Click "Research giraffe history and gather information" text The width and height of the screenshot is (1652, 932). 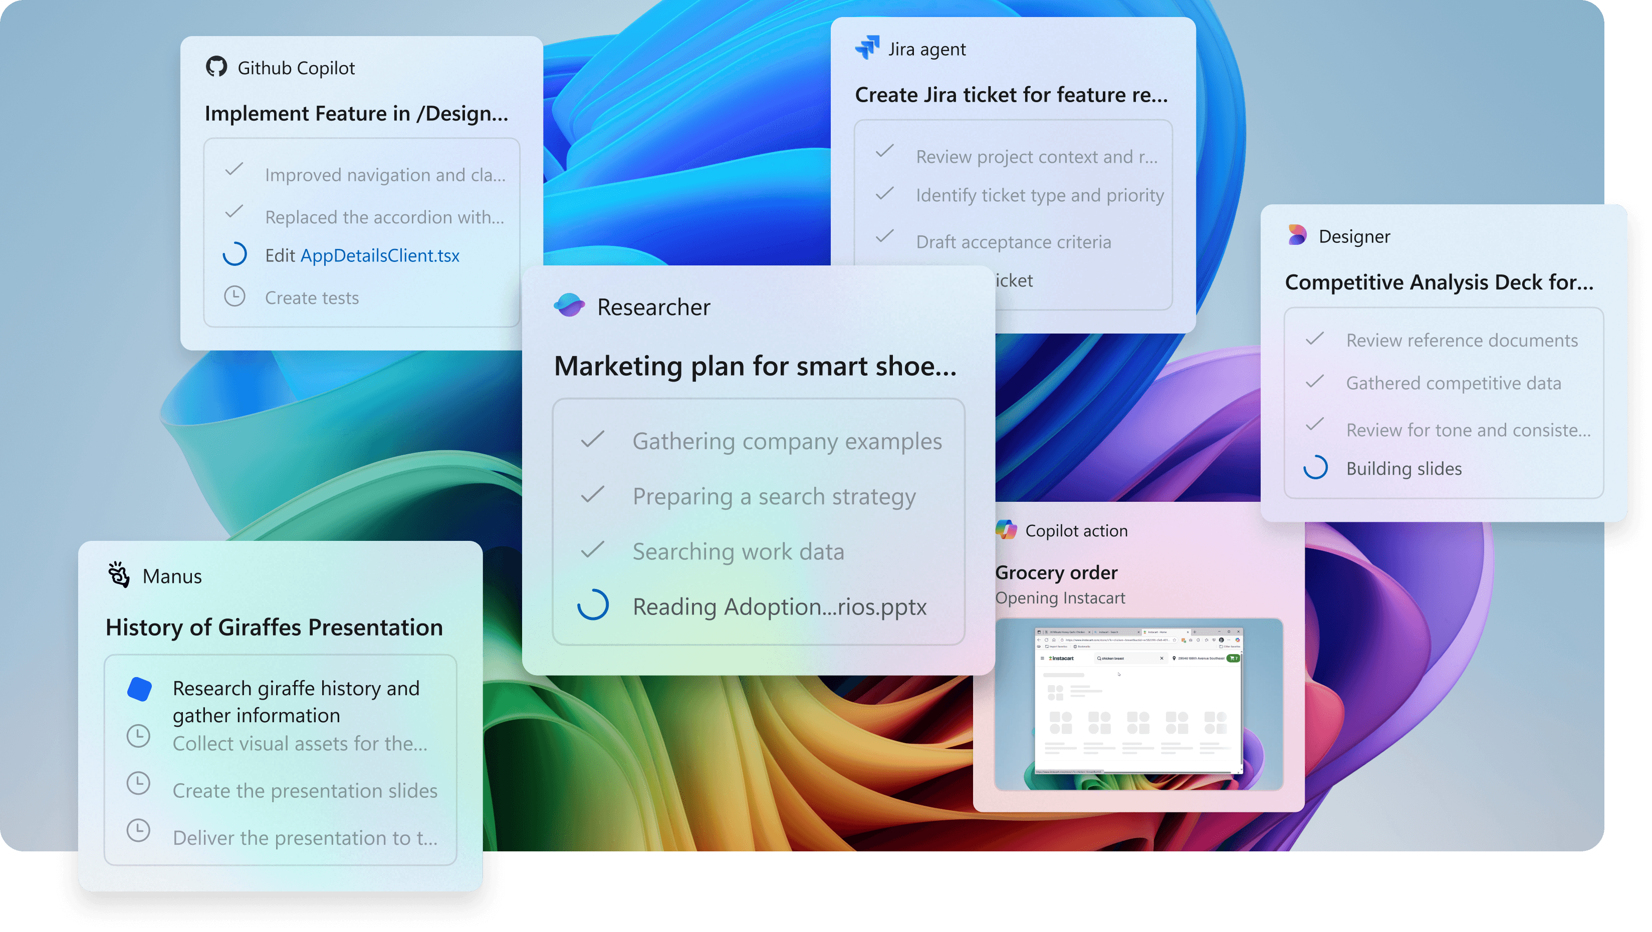[x=296, y=702]
